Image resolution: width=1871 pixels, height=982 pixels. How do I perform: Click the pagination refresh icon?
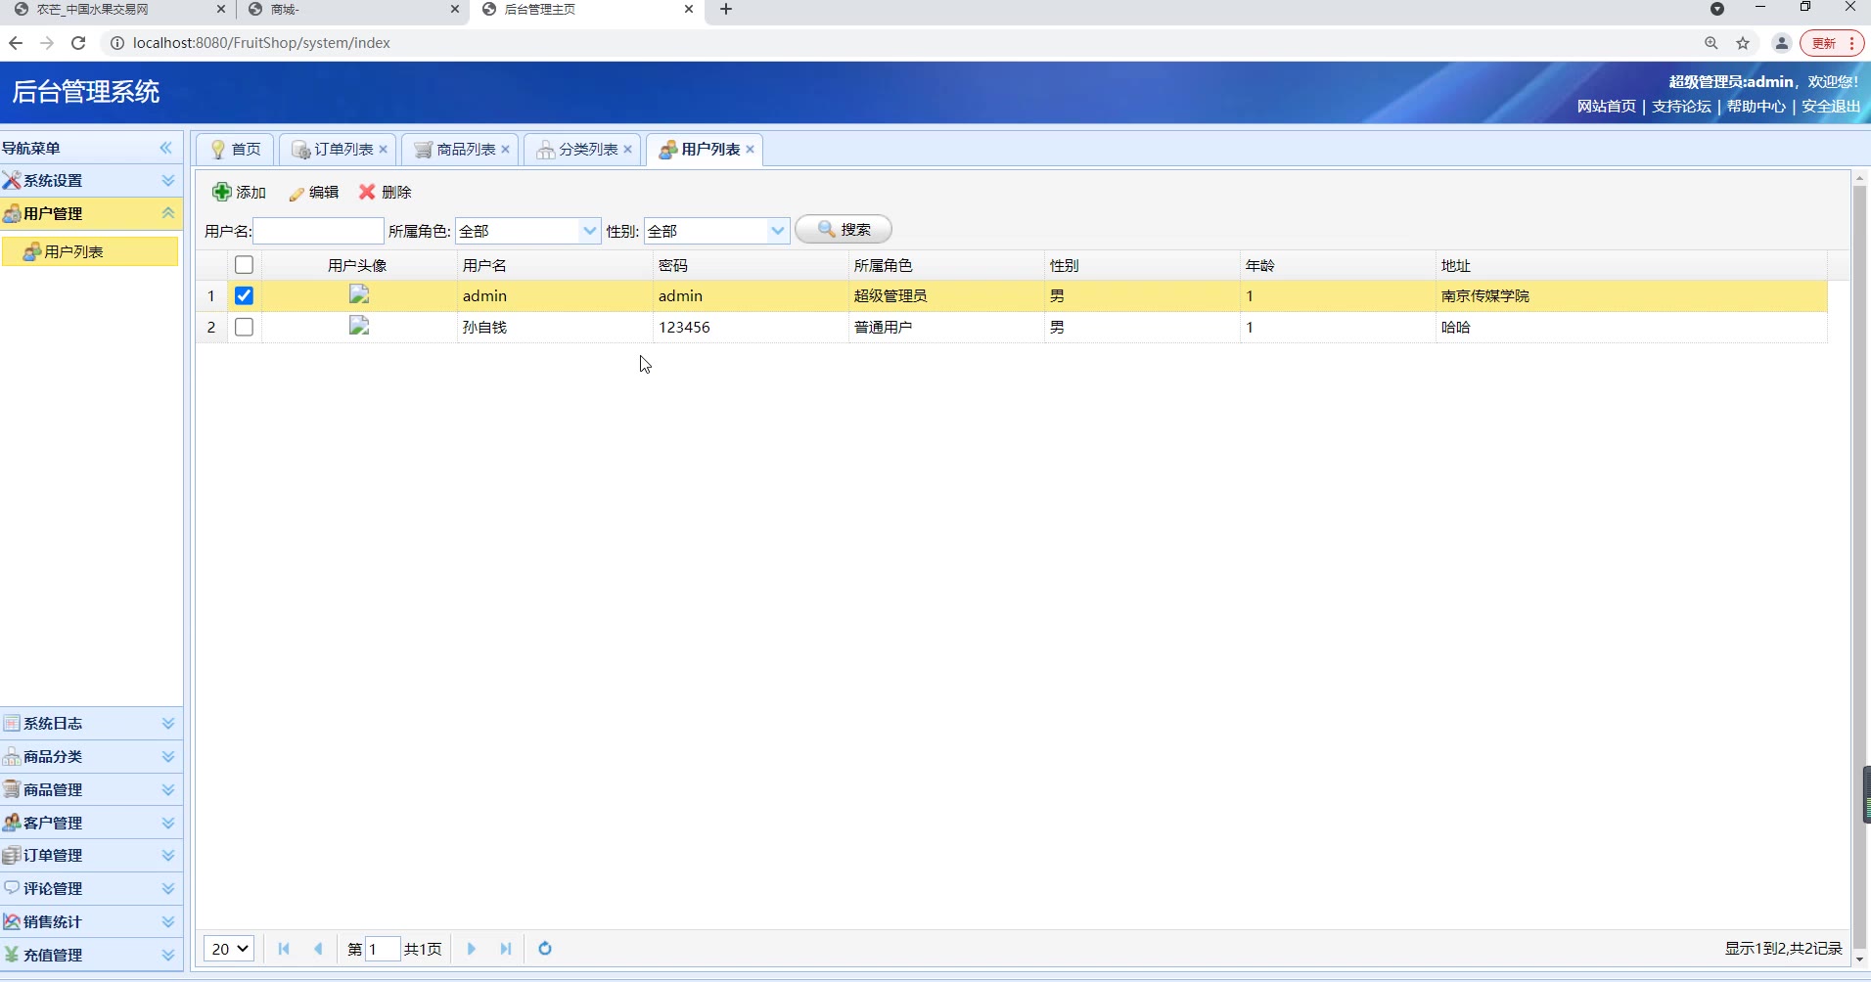(545, 949)
